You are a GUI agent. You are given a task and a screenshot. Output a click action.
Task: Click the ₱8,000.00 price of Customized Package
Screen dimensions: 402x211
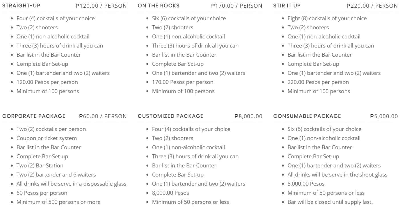(249, 116)
